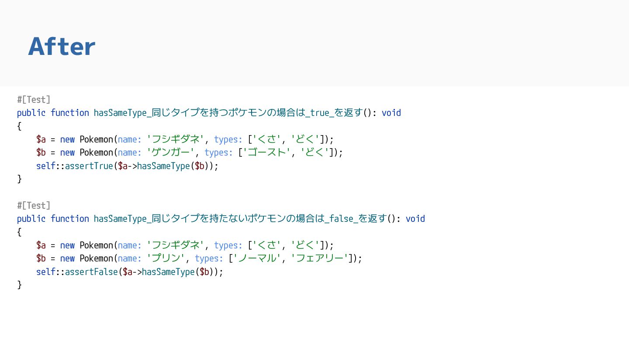
Task: Click 'フシギダネ' in the second test
Action: 176,245
